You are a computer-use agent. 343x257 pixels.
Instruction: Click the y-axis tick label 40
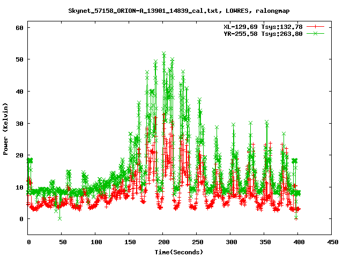[x=19, y=92]
